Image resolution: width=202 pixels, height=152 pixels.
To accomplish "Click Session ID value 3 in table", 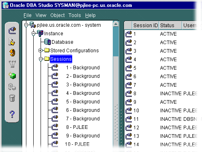I will (x=135, y=51).
